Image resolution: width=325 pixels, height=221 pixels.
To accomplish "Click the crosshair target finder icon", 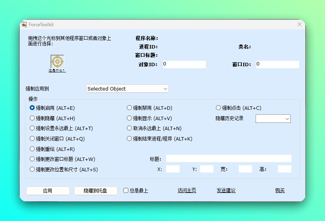I will [x=57, y=61].
